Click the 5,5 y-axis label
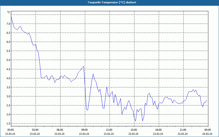The width and height of the screenshot is (219, 137). (8, 51)
